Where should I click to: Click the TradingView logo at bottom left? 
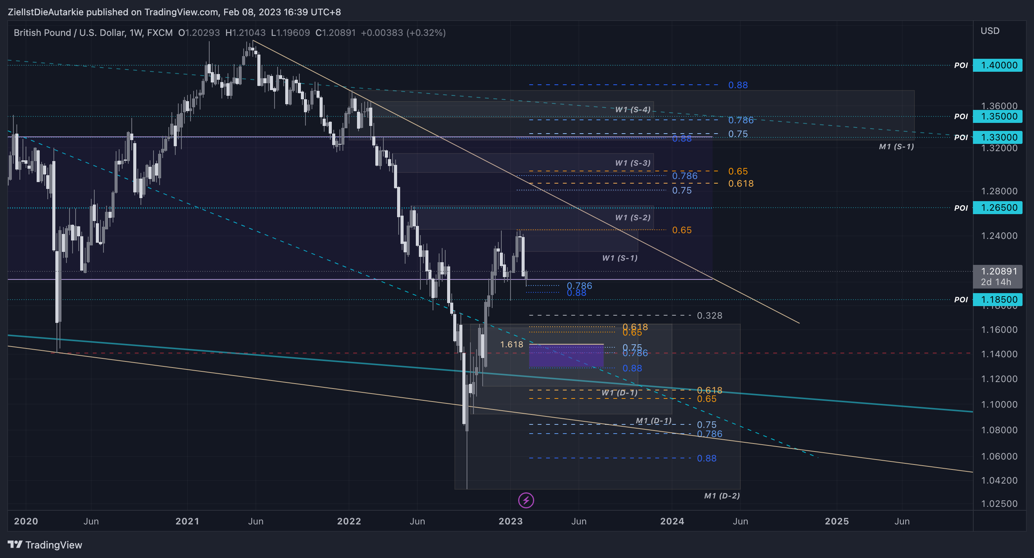coord(45,545)
